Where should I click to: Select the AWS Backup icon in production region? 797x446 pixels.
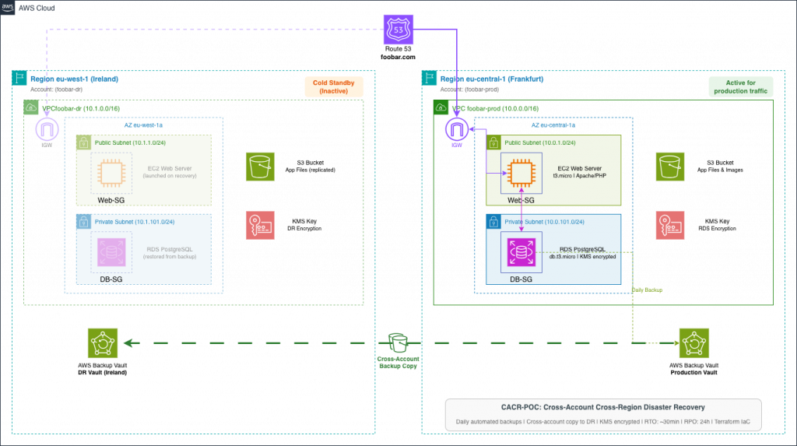[693, 343]
